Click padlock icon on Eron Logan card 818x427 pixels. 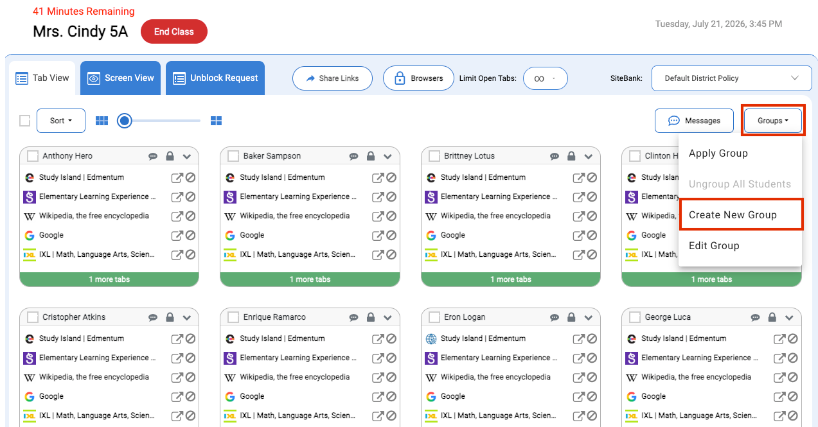coord(571,317)
